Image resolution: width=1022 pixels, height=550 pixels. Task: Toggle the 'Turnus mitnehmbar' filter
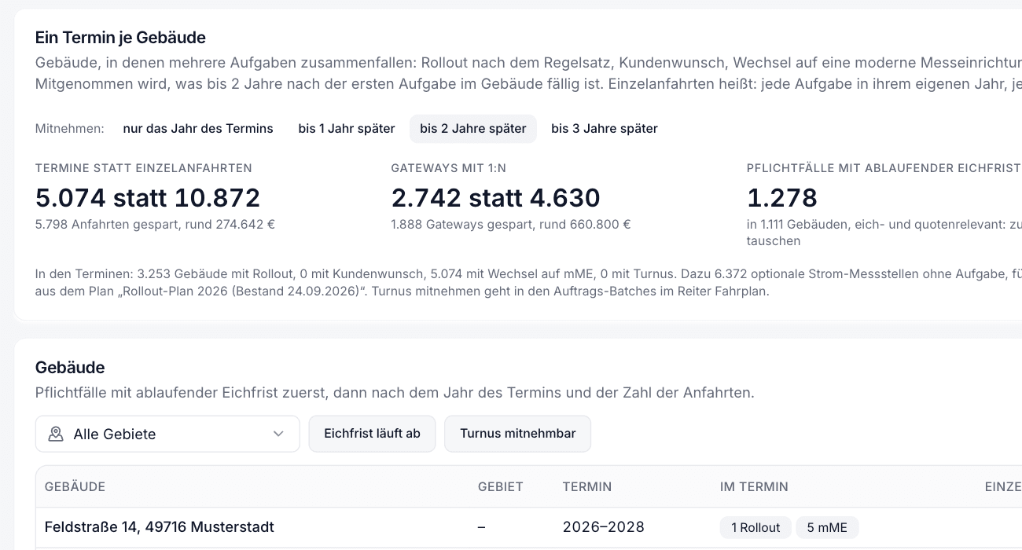point(517,434)
